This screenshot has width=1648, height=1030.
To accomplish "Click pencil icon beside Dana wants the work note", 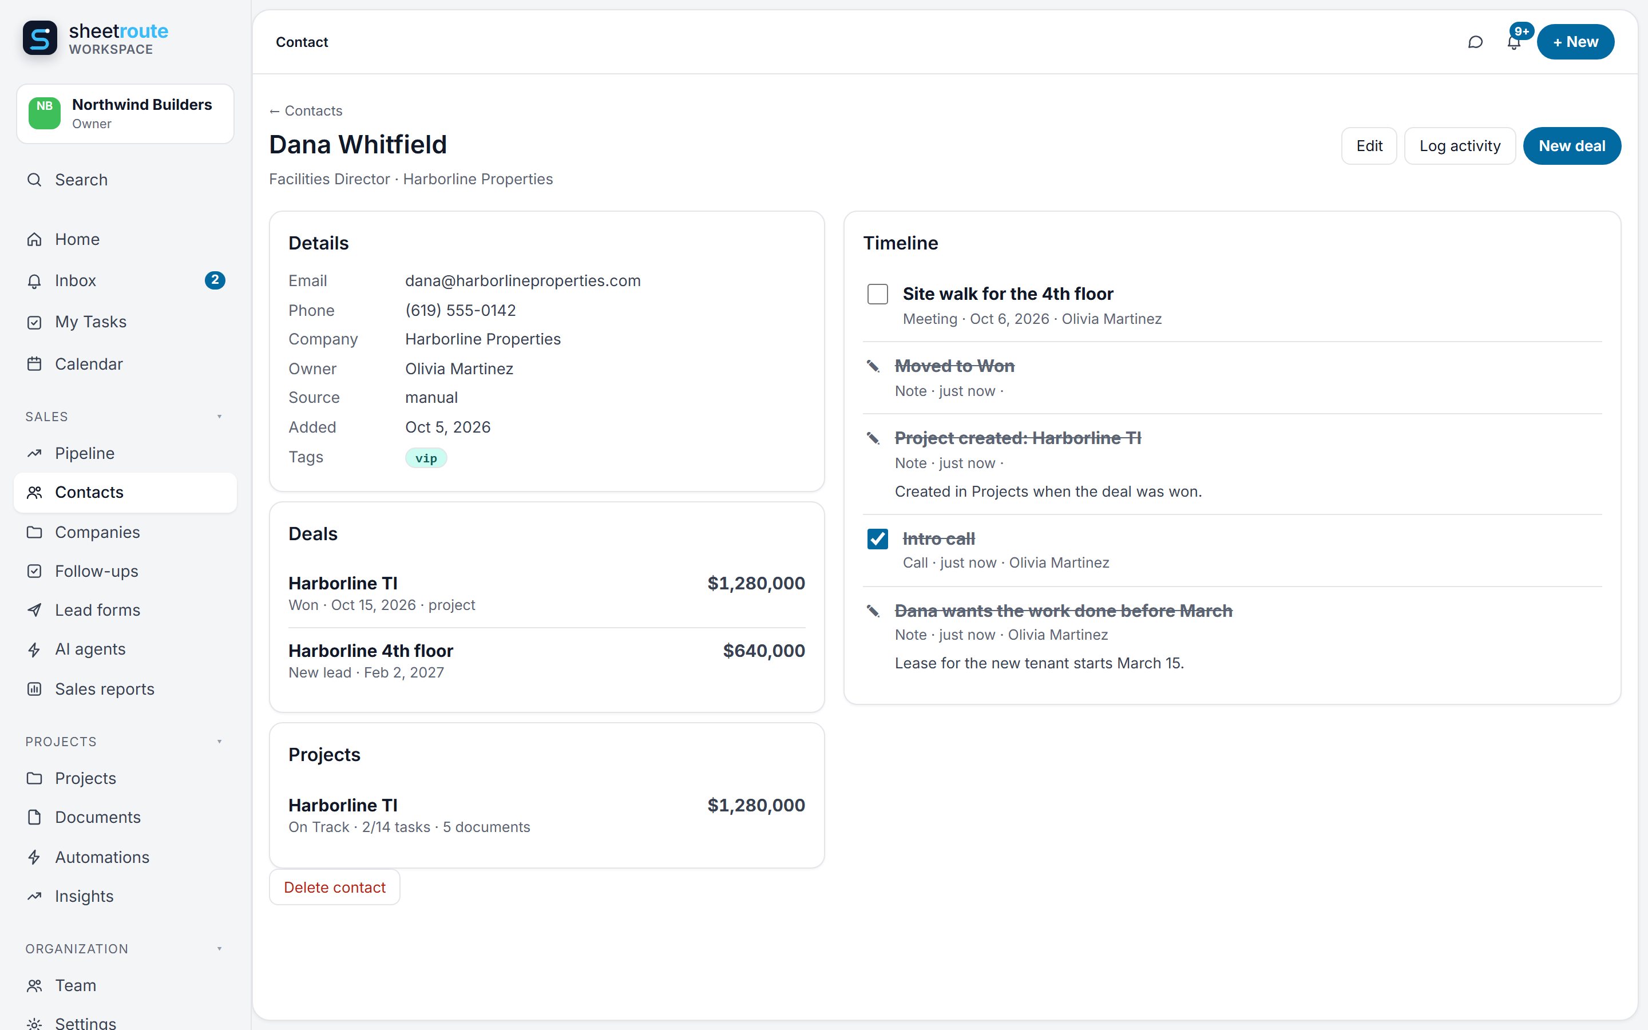I will pyautogui.click(x=873, y=611).
